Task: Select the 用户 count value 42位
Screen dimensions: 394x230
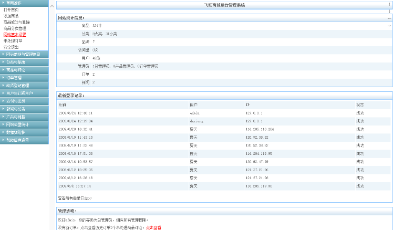Action: (96, 58)
